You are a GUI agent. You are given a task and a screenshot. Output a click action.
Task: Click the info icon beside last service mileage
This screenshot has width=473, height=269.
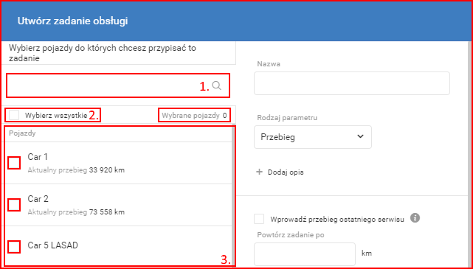415,218
